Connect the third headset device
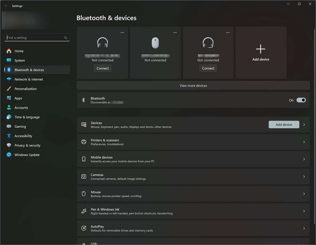Viewport: 316px width, 245px height. click(208, 68)
